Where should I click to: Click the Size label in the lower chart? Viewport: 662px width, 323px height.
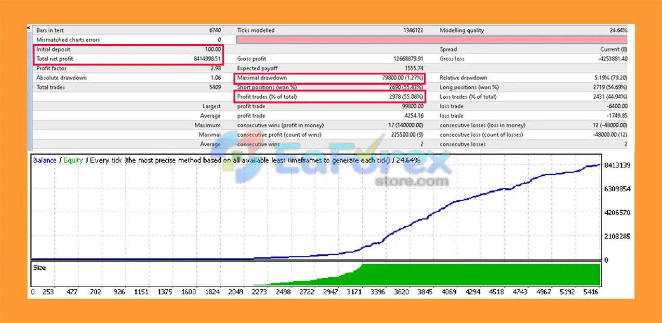pyautogui.click(x=39, y=268)
